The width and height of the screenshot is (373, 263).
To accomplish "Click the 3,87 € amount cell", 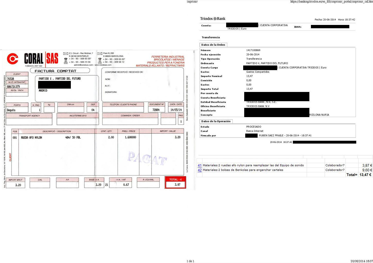I will 367,166.
